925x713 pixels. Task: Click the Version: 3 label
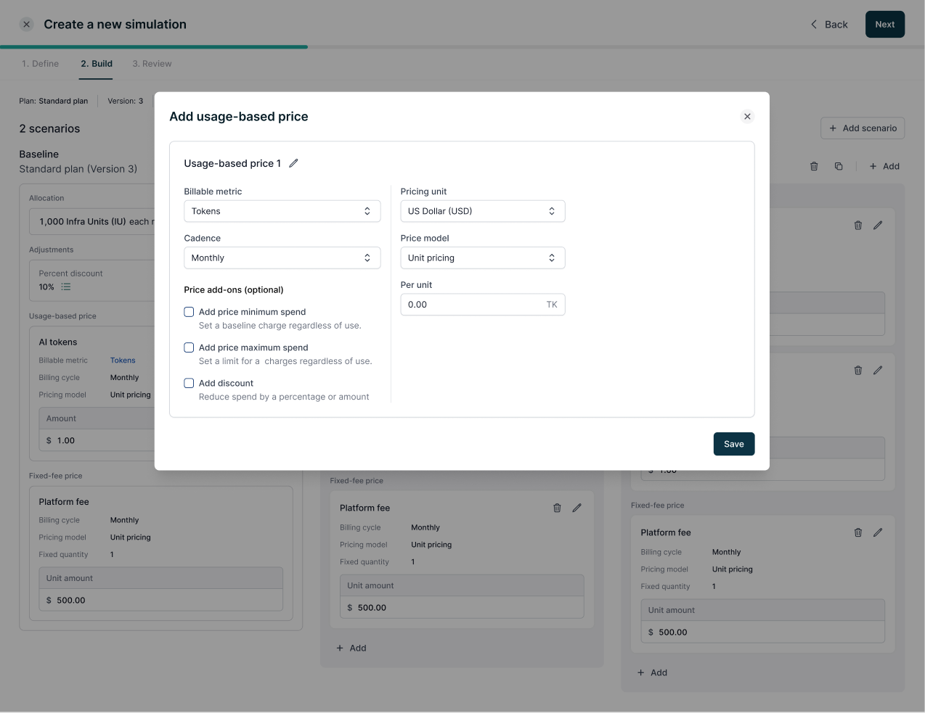tap(126, 102)
